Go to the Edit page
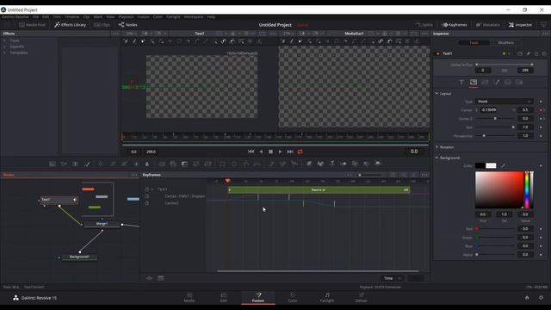Viewport: 551px width, 310px height. point(224,297)
